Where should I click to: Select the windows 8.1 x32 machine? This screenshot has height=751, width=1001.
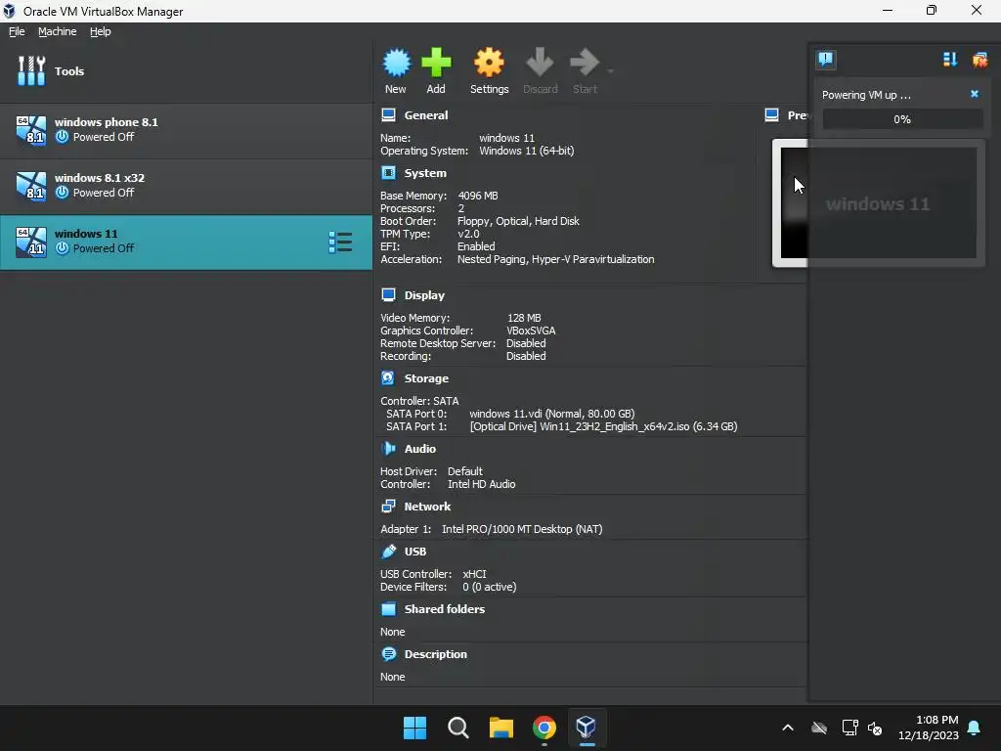click(x=186, y=185)
